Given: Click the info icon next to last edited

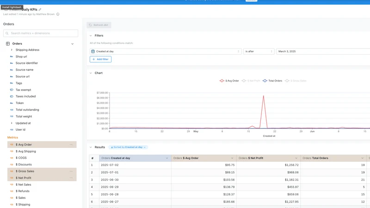Looking at the screenshot, I should [x=58, y=14].
